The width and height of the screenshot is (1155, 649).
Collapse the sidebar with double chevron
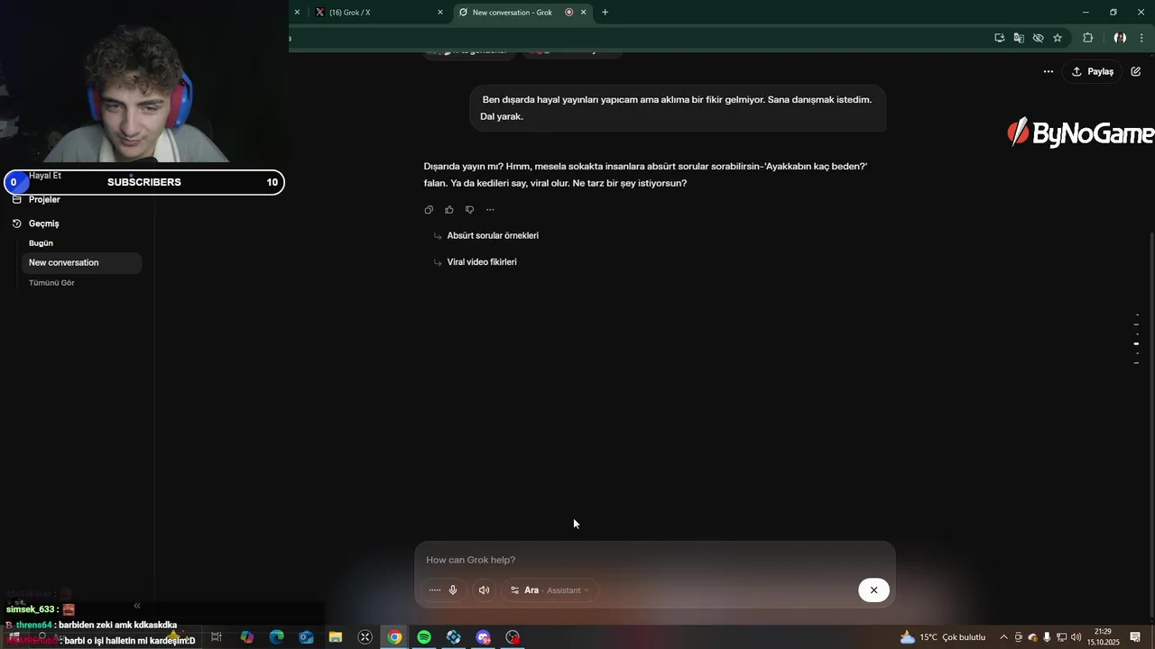tap(137, 606)
